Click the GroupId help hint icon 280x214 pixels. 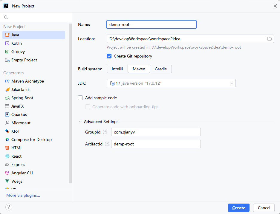coord(105,132)
